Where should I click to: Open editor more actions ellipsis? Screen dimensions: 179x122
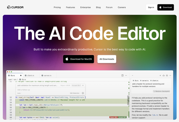[126, 76]
